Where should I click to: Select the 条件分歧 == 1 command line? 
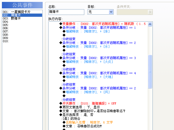pyautogui.click(x=97, y=28)
